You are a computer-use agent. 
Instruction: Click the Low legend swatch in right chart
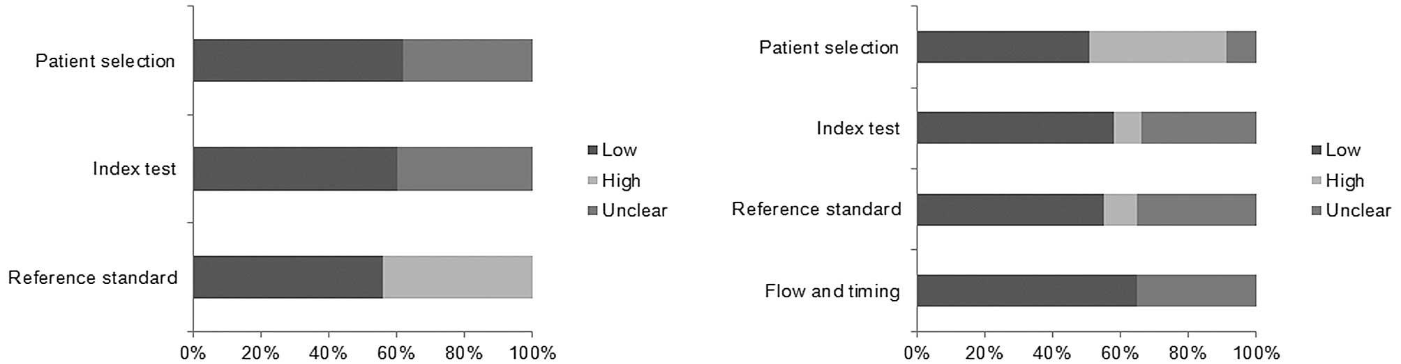click(x=1317, y=150)
